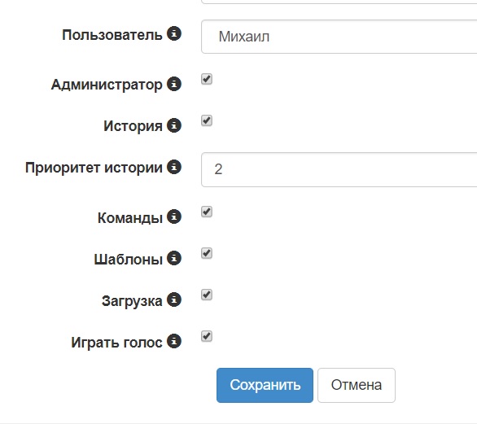Uncheck the Загрузка checkbox

pos(207,295)
